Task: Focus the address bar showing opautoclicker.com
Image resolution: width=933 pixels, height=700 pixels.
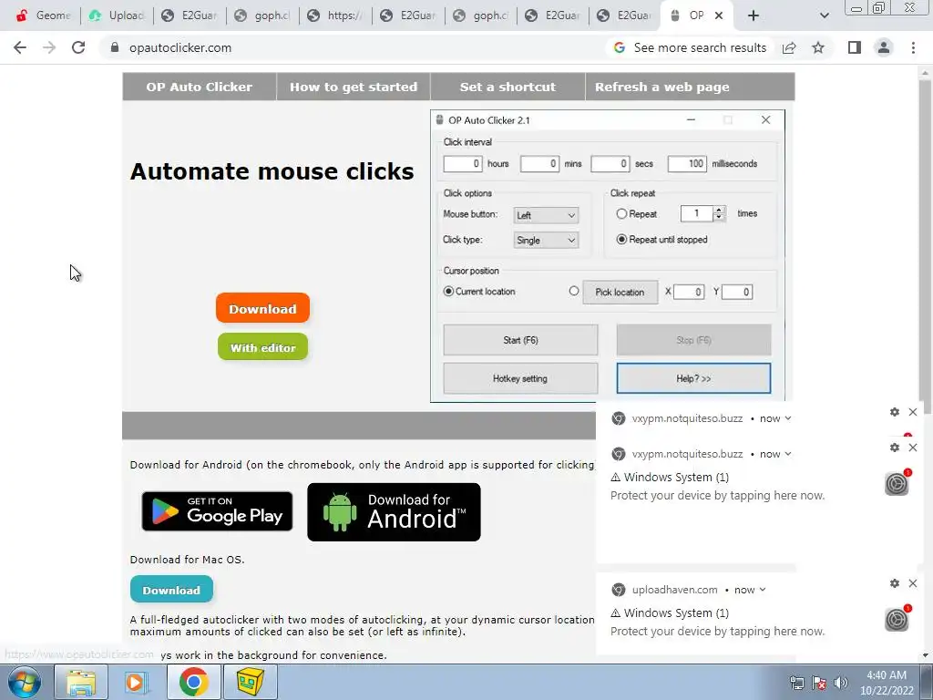Action: coord(357,47)
